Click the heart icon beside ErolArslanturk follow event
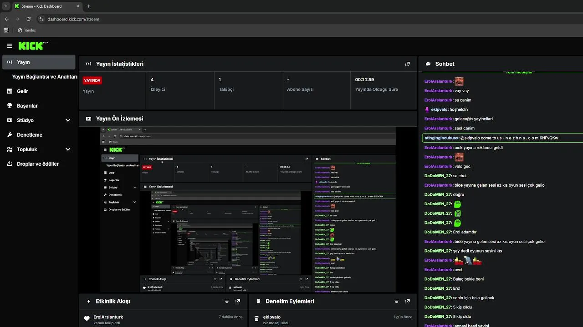 click(x=87, y=319)
